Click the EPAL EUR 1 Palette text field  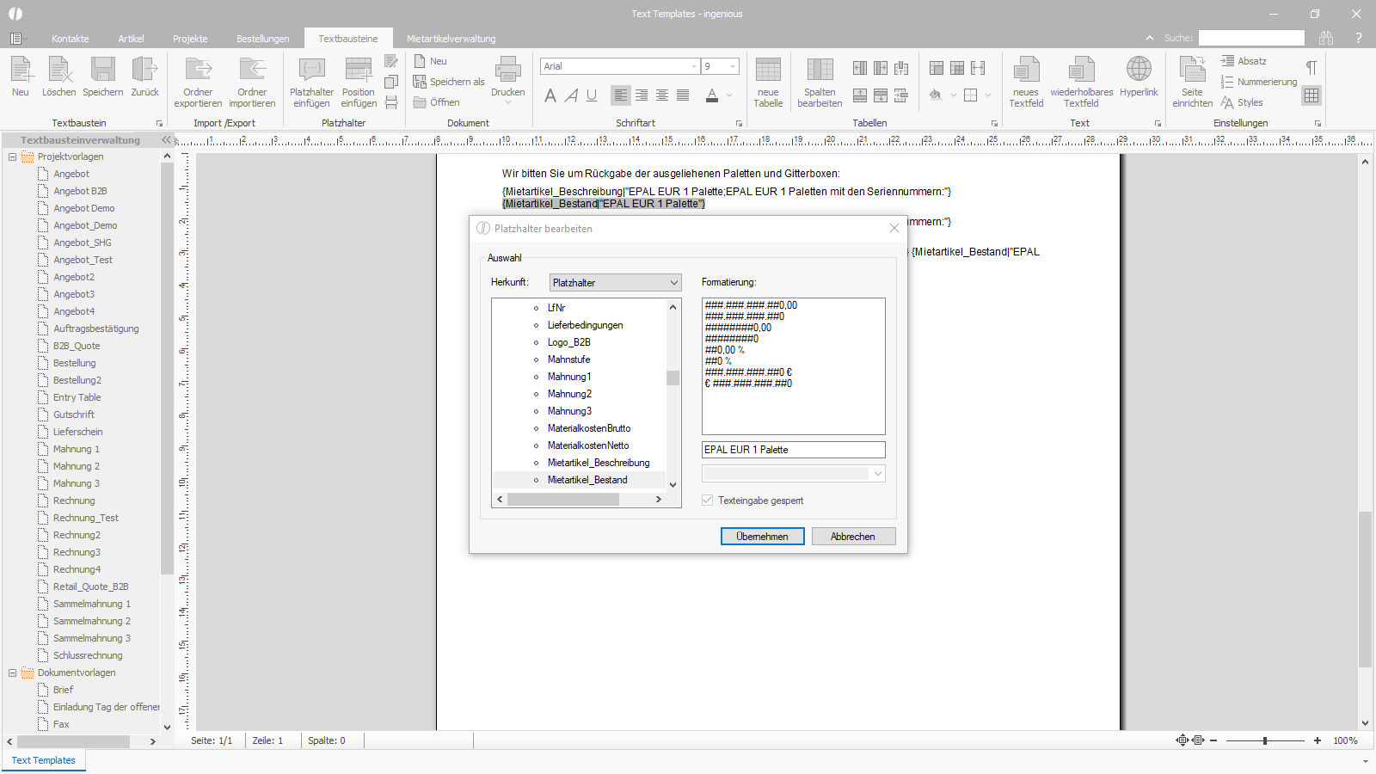(x=793, y=450)
